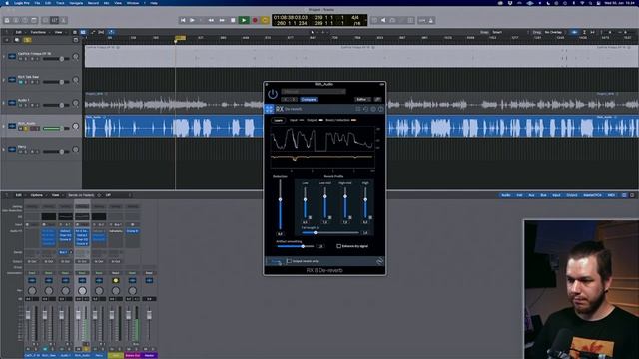The width and height of the screenshot is (639, 359).
Task: Adjust the Reduction slider handle
Action: coord(280,199)
